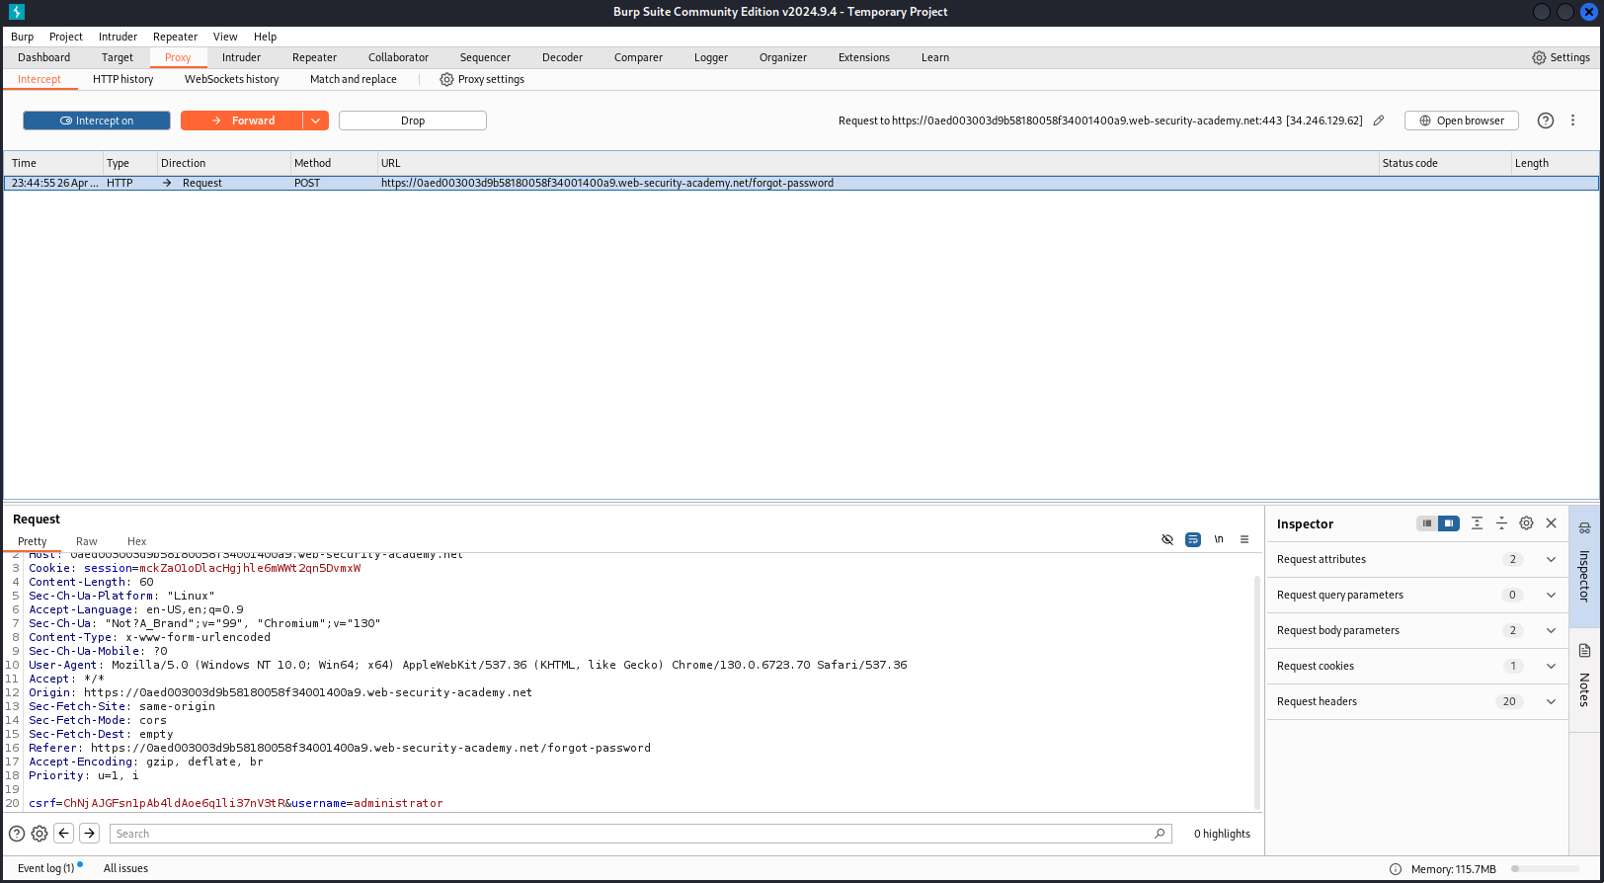This screenshot has width=1604, height=883.
Task: Close the Inspector panel
Action: 1551,523
